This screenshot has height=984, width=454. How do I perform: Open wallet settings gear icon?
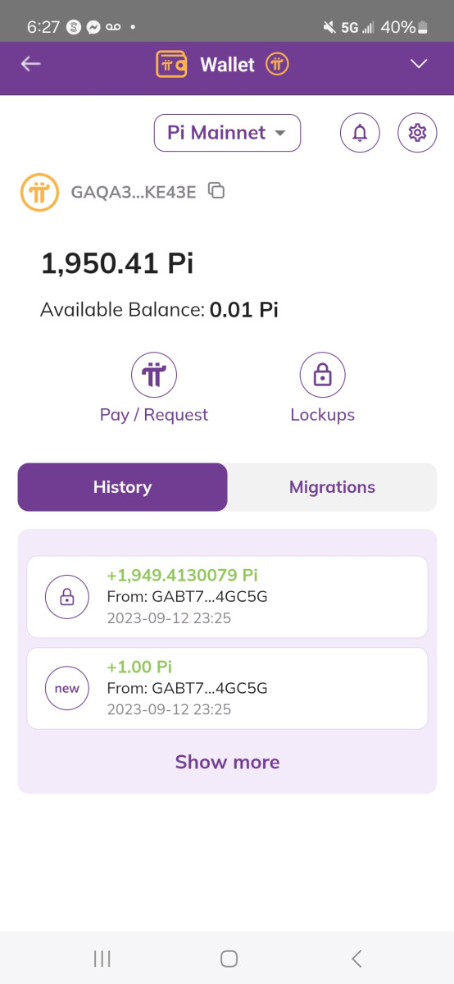(x=417, y=132)
